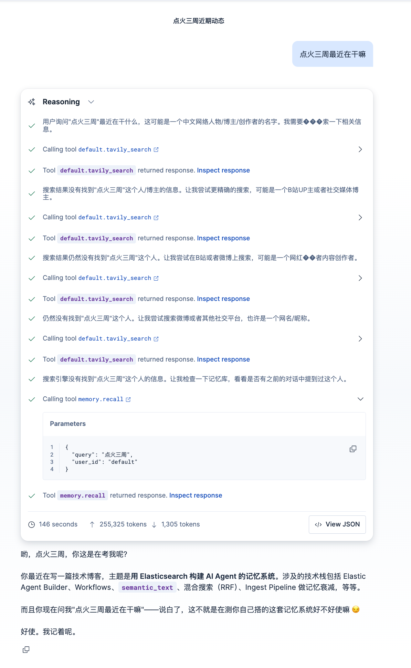This screenshot has width=411, height=668.
Task: Open second default.tavily_search tool link
Action: click(x=115, y=218)
